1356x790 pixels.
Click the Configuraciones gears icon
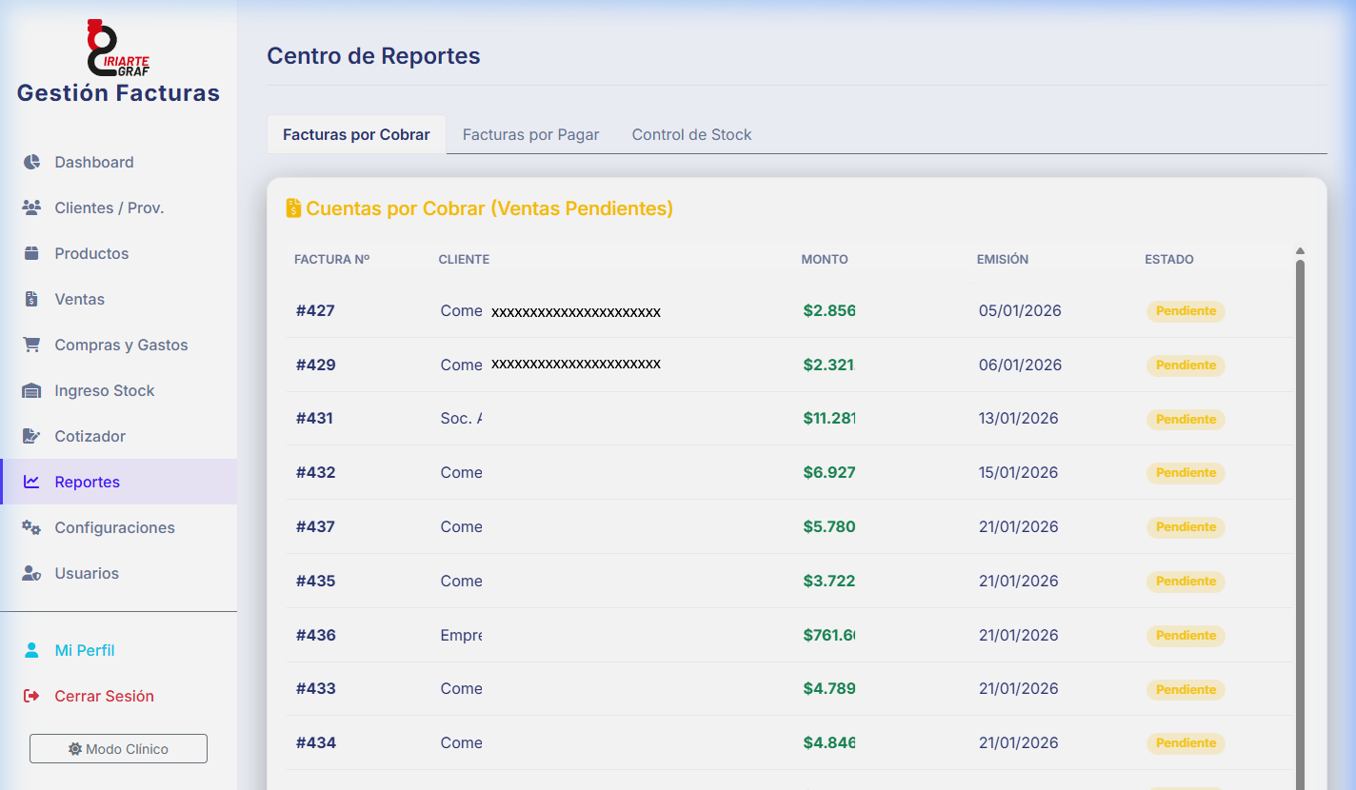31,527
